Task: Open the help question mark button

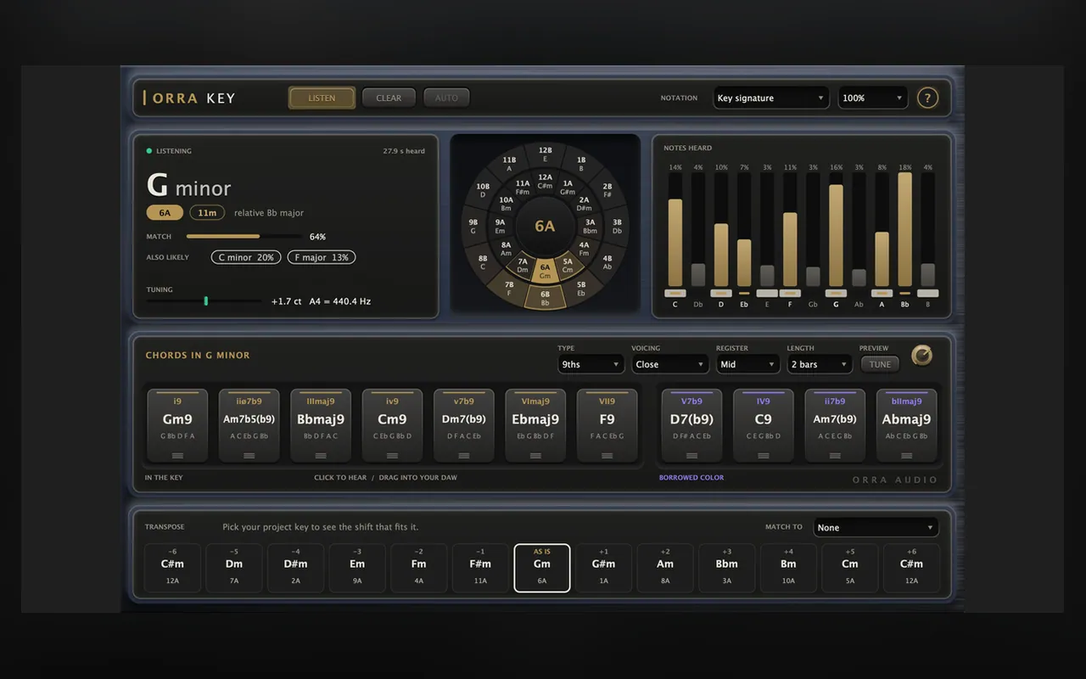Action: (927, 98)
